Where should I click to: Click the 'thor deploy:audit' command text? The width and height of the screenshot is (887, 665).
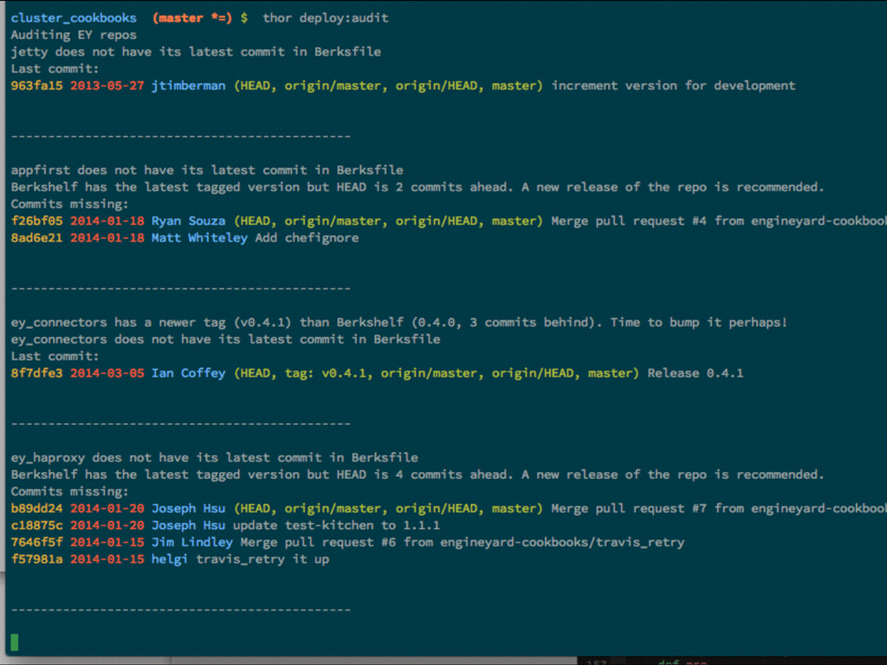[x=326, y=18]
